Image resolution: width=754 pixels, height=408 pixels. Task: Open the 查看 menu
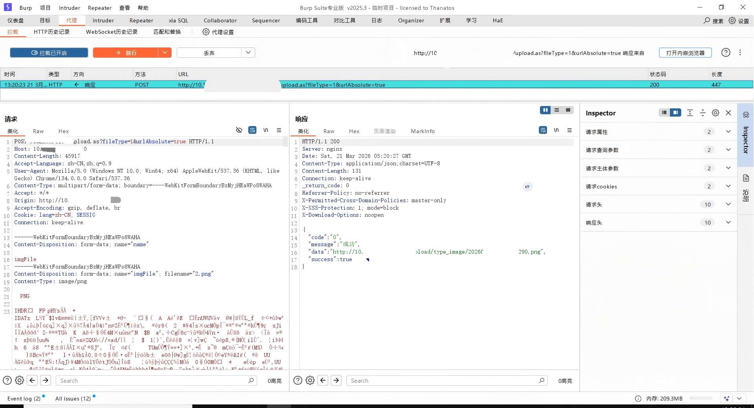pos(124,8)
